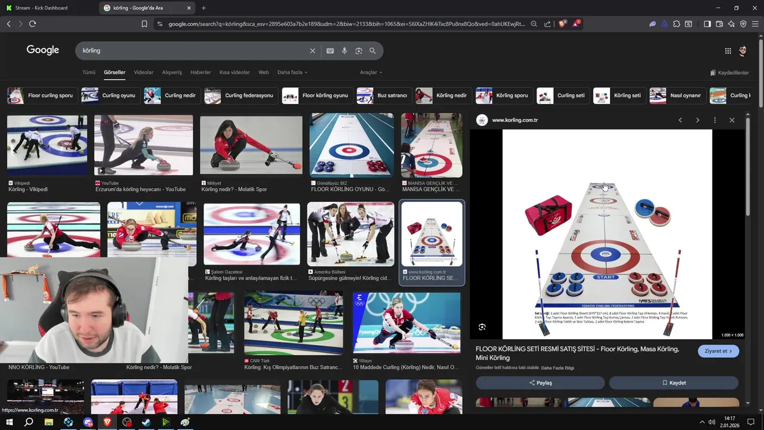
Task: Reload the page in browser toolbar
Action: tap(32, 24)
